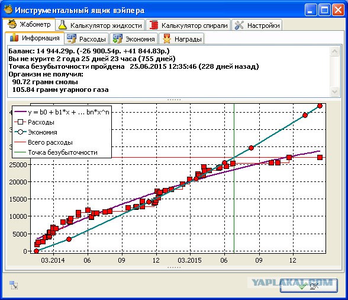This screenshot has height=300, width=348.
Task: Open Калькулятор спирали tab
Action: click(x=188, y=25)
